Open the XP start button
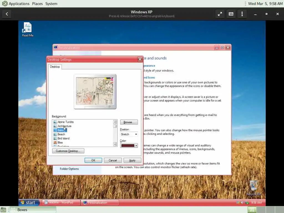Image resolution: width=284 pixels, height=213 pixels. pyautogui.click(x=29, y=202)
